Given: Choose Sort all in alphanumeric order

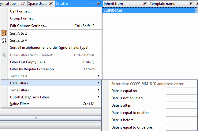Looking at the screenshot, I should coord(51,48).
